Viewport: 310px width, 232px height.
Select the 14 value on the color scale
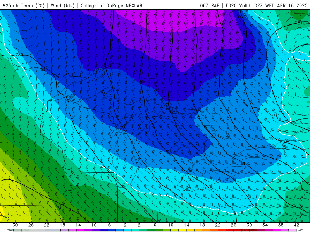pyautogui.click(x=186, y=225)
